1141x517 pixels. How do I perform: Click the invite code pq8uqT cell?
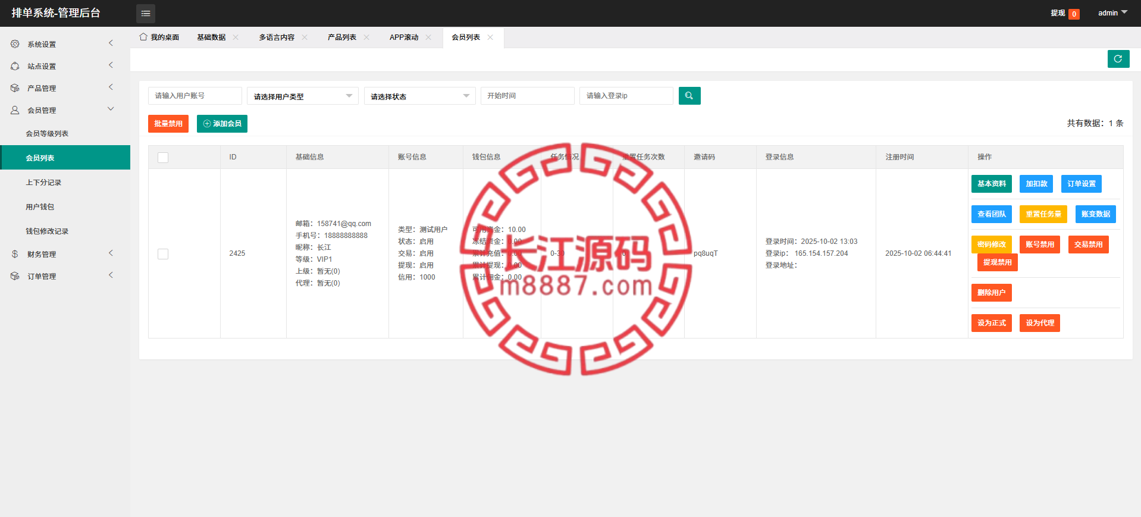point(706,253)
